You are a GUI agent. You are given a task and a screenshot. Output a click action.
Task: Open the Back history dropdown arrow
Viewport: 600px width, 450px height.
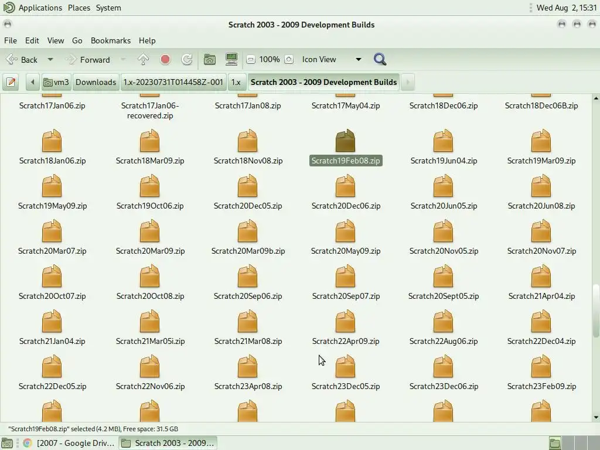tap(50, 60)
